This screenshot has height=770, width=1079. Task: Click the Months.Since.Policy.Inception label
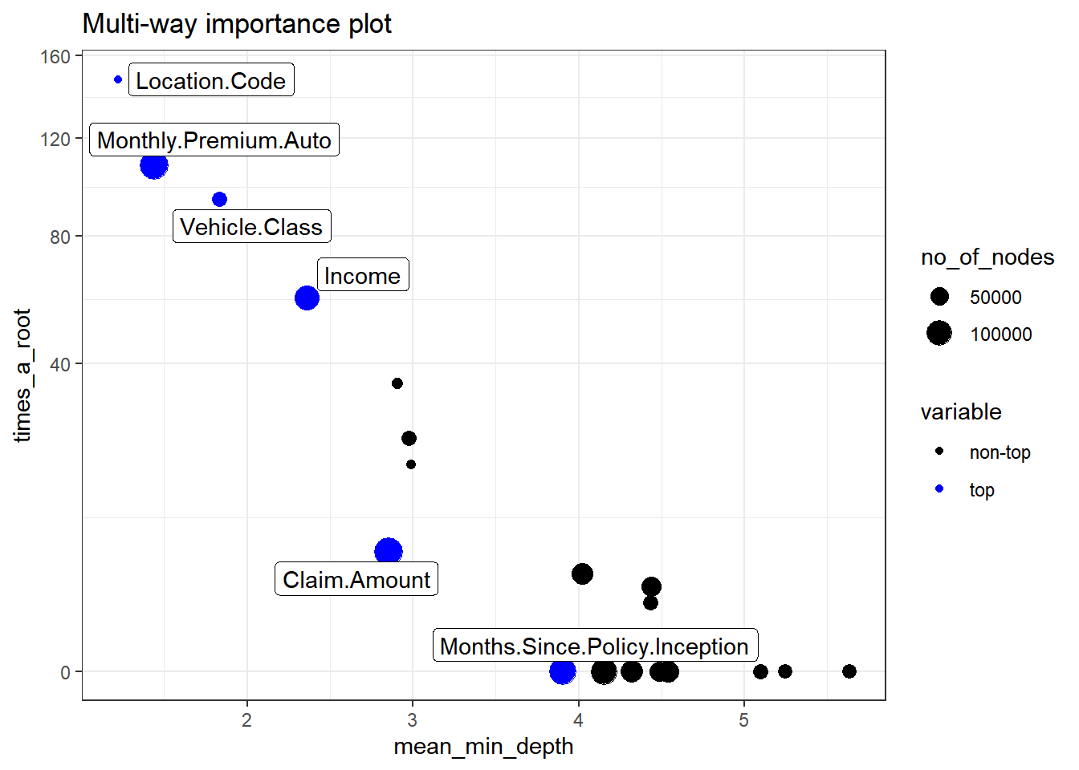click(594, 646)
